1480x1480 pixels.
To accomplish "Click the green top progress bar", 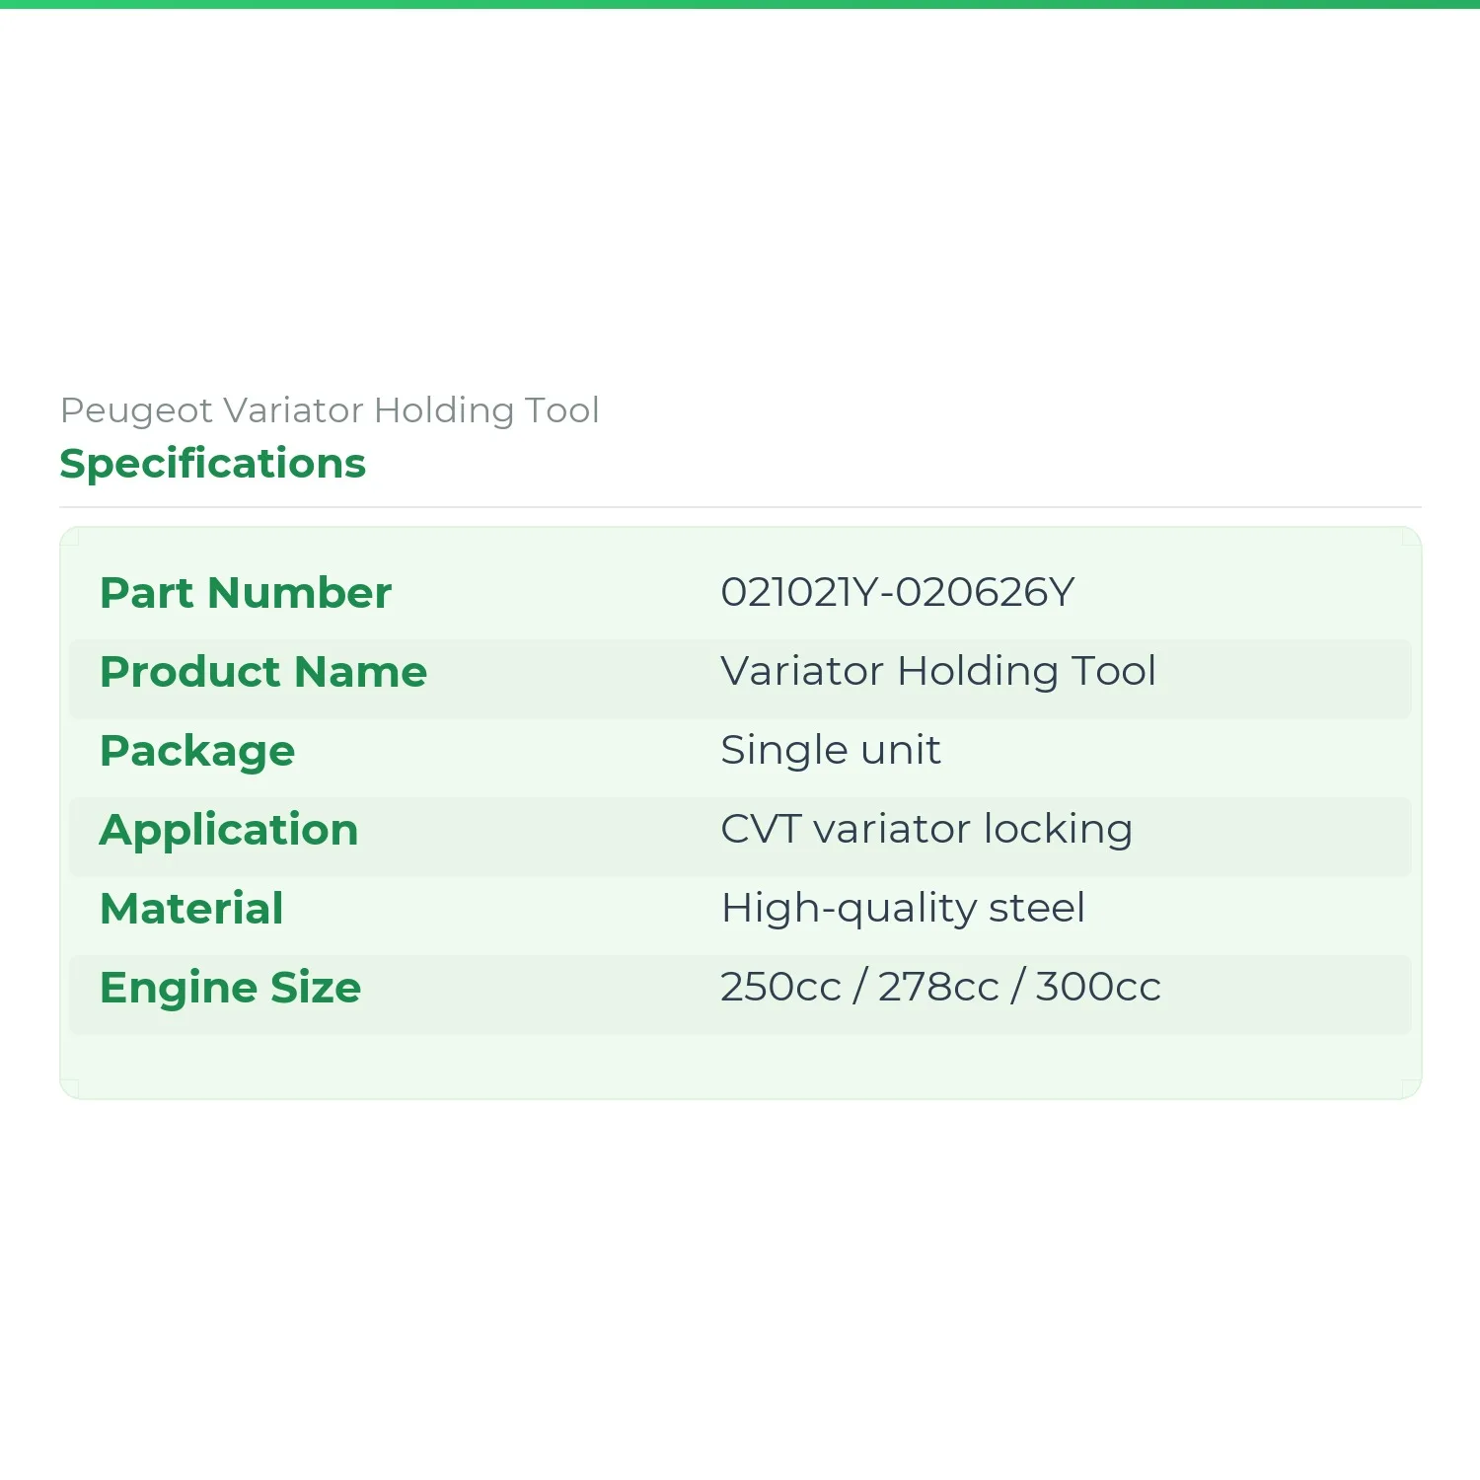I will point(740,4).
